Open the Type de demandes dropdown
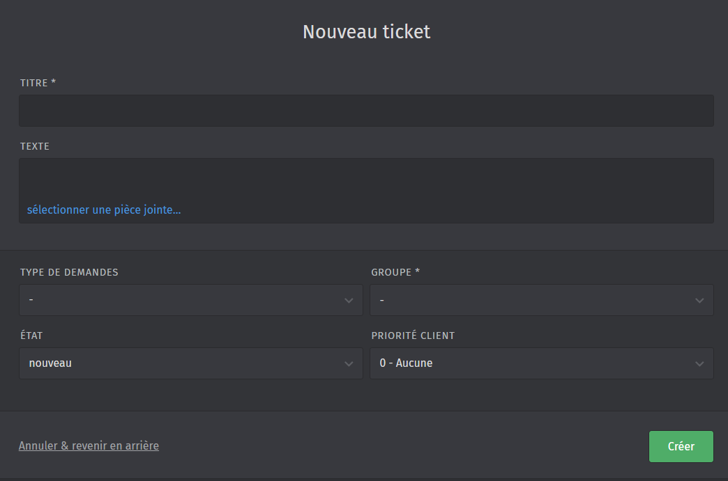 pos(191,300)
